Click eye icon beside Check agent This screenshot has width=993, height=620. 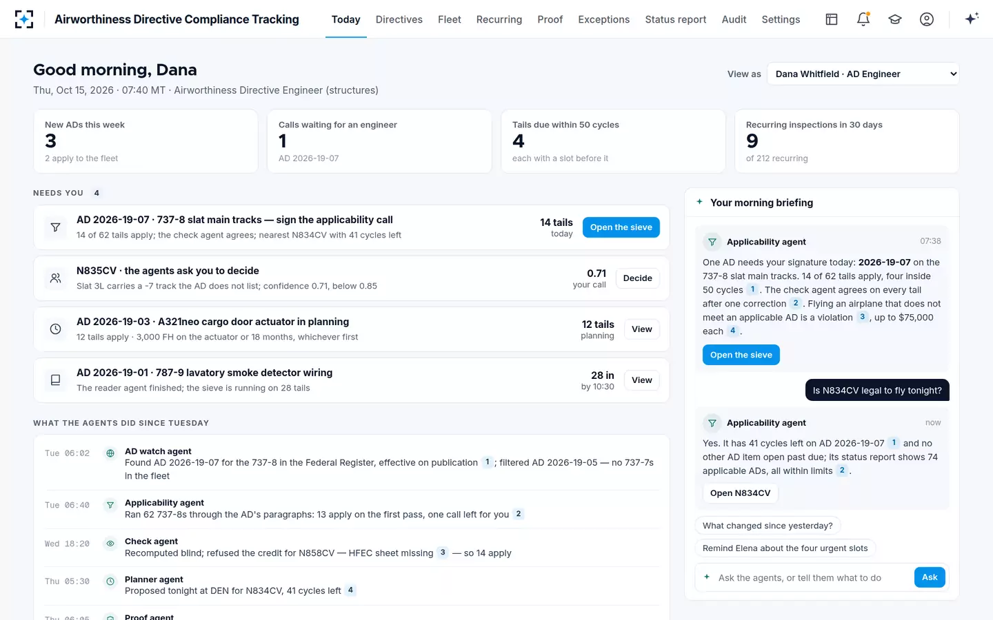(110, 544)
